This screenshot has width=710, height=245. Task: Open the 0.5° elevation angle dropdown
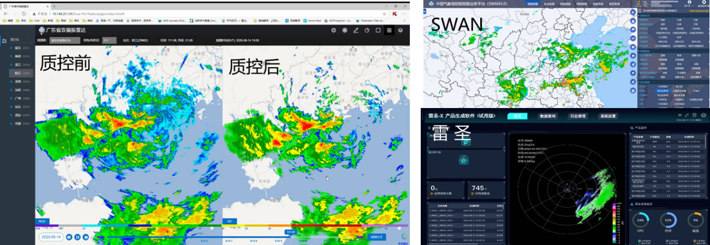(x=109, y=40)
